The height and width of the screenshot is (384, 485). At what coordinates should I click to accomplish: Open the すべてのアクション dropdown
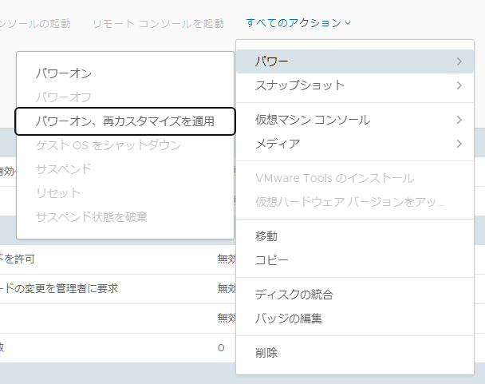tap(298, 23)
